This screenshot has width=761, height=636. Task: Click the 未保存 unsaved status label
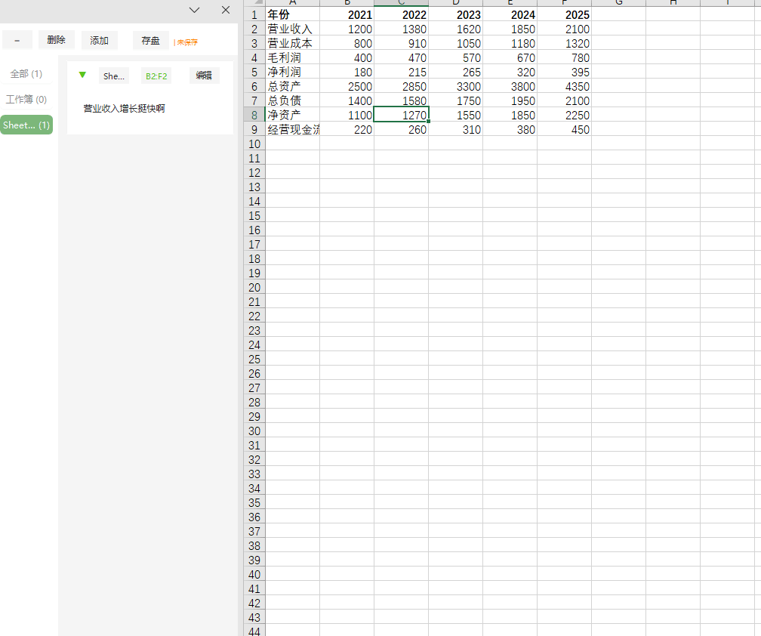coord(187,42)
